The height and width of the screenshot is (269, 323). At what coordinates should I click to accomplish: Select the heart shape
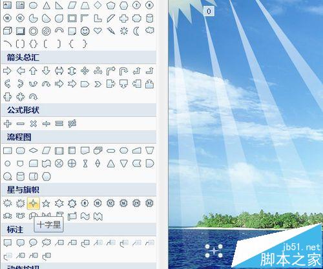click(98, 31)
